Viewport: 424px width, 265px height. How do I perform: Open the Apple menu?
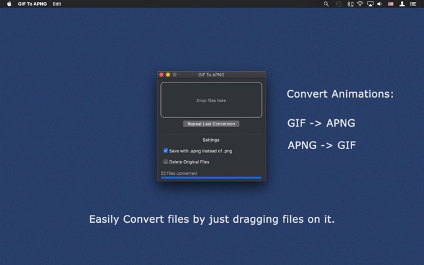(9, 4)
